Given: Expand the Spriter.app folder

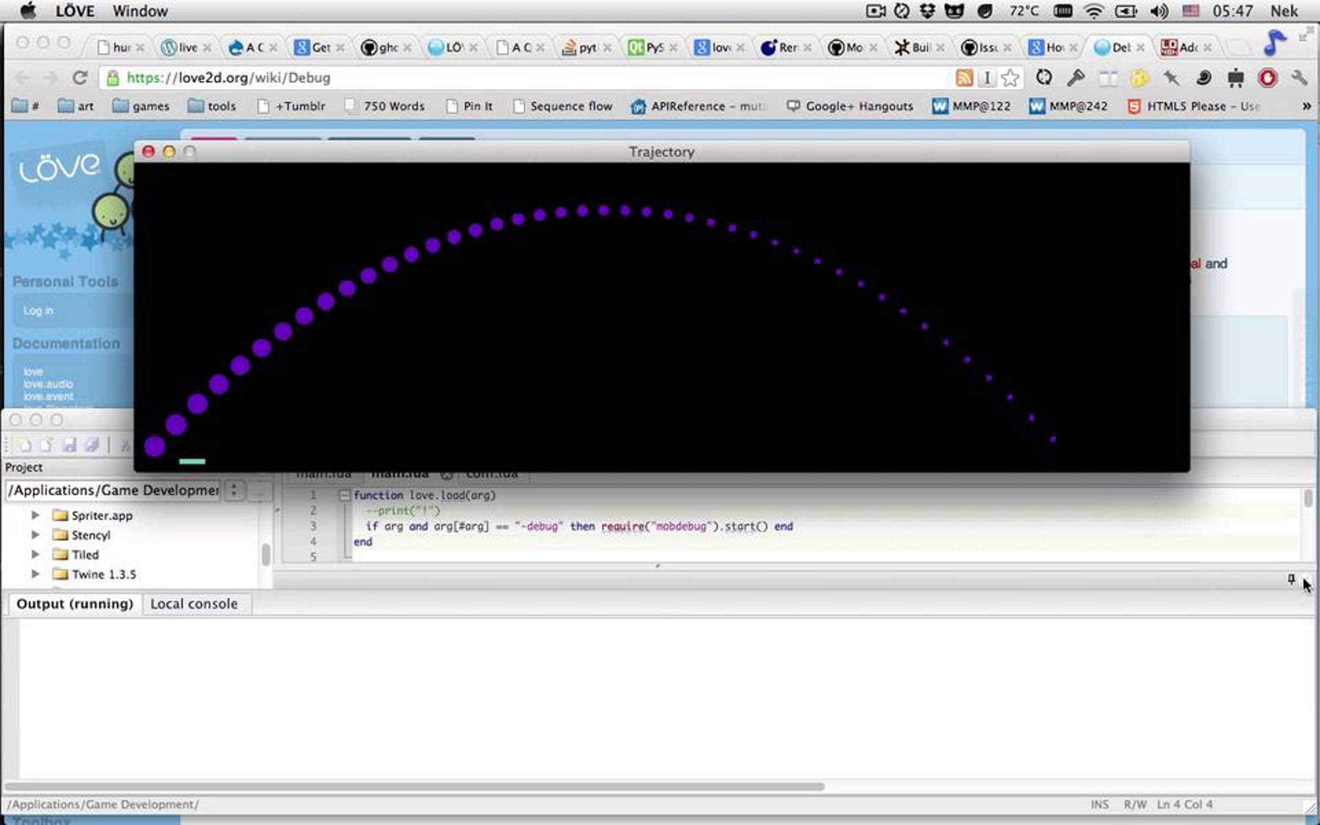Looking at the screenshot, I should coord(35,515).
